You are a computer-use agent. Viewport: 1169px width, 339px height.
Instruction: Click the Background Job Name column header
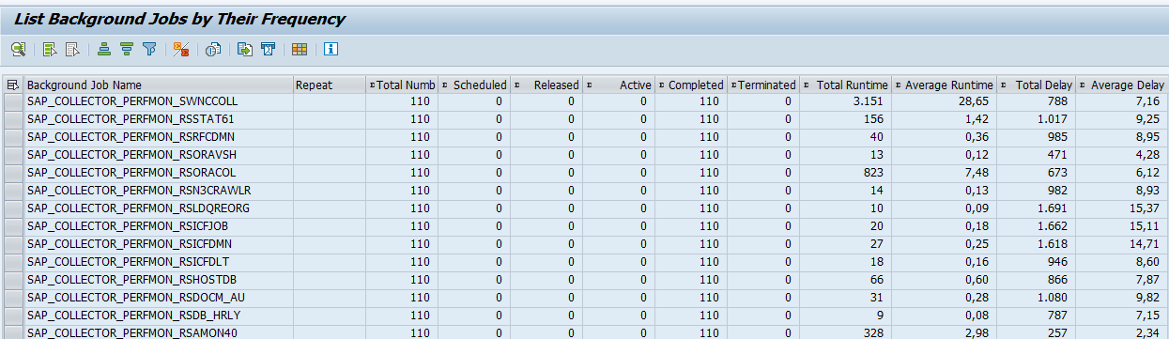coord(159,85)
